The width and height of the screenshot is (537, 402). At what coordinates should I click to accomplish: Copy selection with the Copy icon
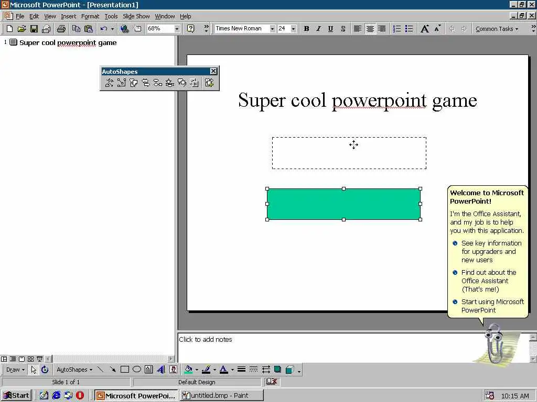click(76, 29)
